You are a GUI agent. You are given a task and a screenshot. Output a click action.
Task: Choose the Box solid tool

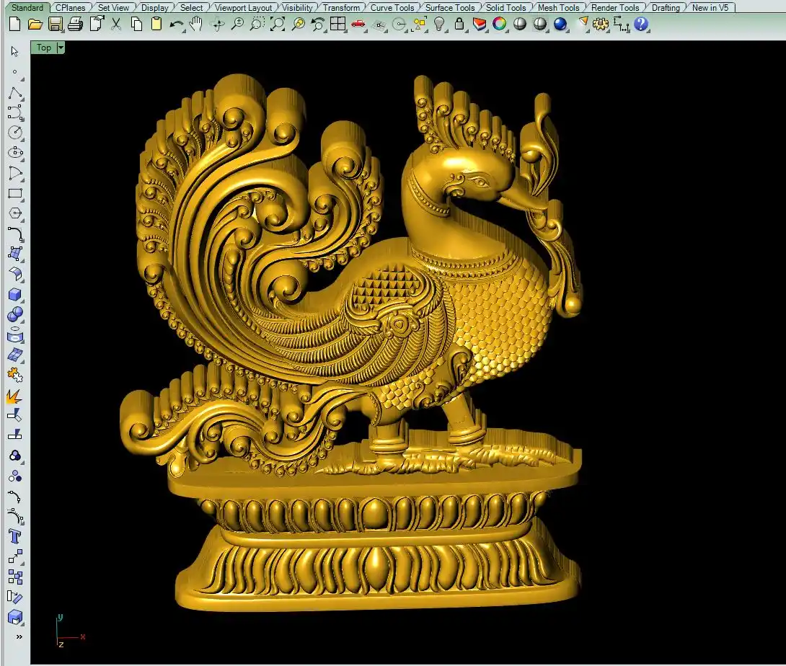coord(14,295)
